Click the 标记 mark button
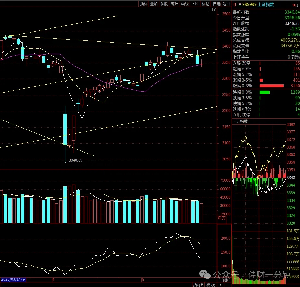Screen dimensions: 300x287 (x=205, y=4)
